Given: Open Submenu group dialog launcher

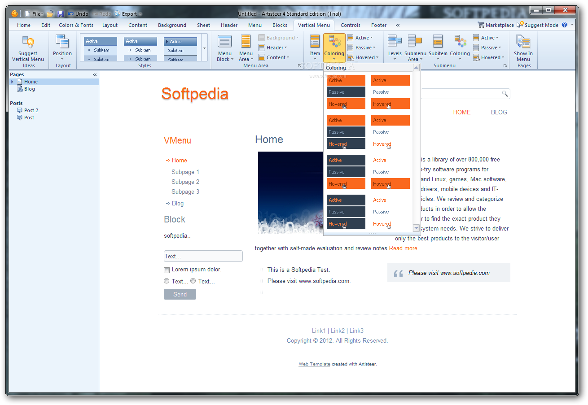Looking at the screenshot, I should 505,66.
